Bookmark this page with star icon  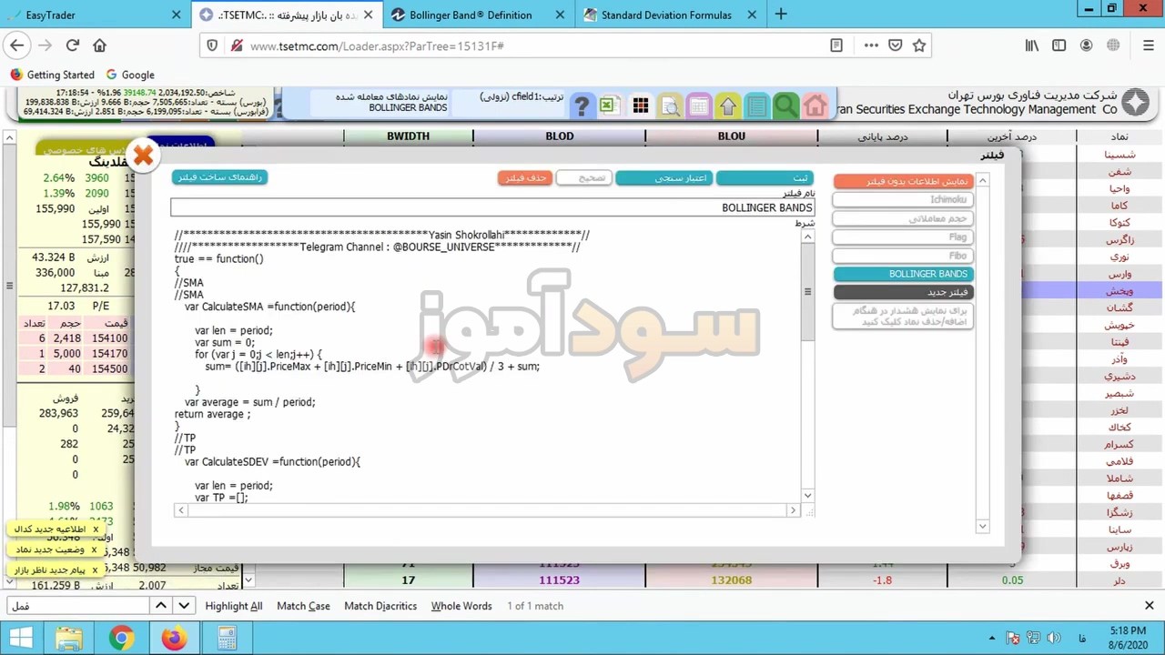point(919,45)
